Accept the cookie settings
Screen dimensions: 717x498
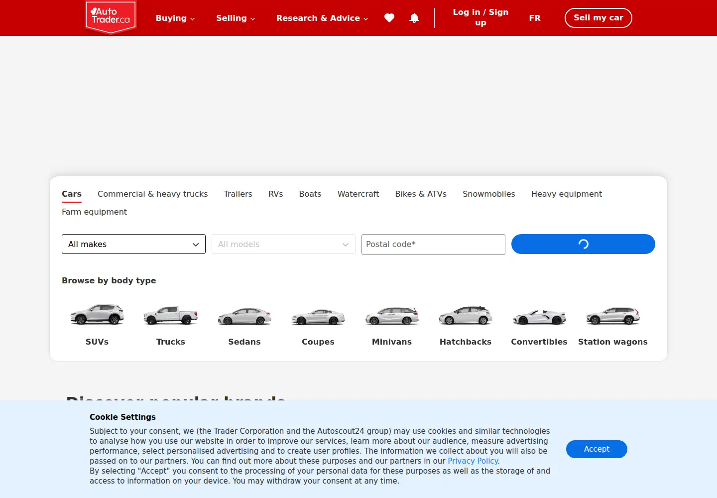tap(597, 449)
